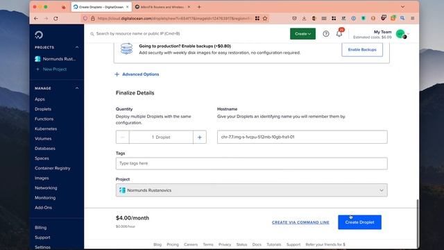
Task: Open Databases in the sidebar
Action: pyautogui.click(x=45, y=149)
